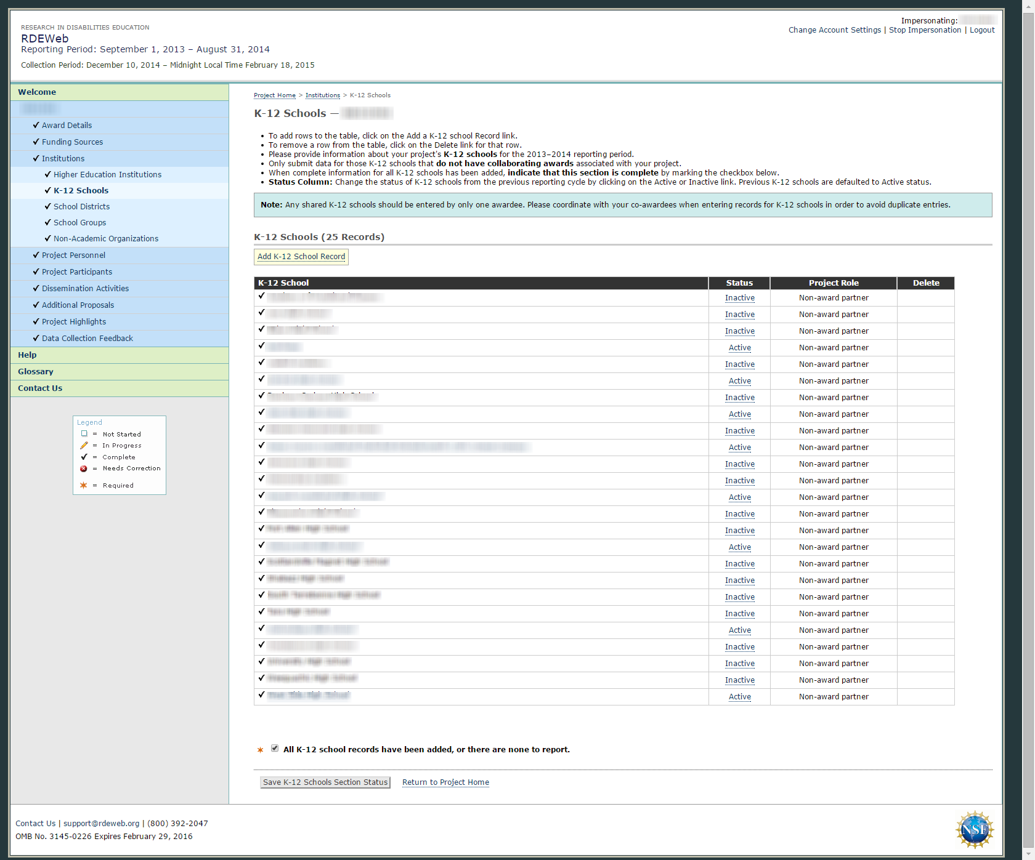Click the NSF logo in footer

(974, 829)
